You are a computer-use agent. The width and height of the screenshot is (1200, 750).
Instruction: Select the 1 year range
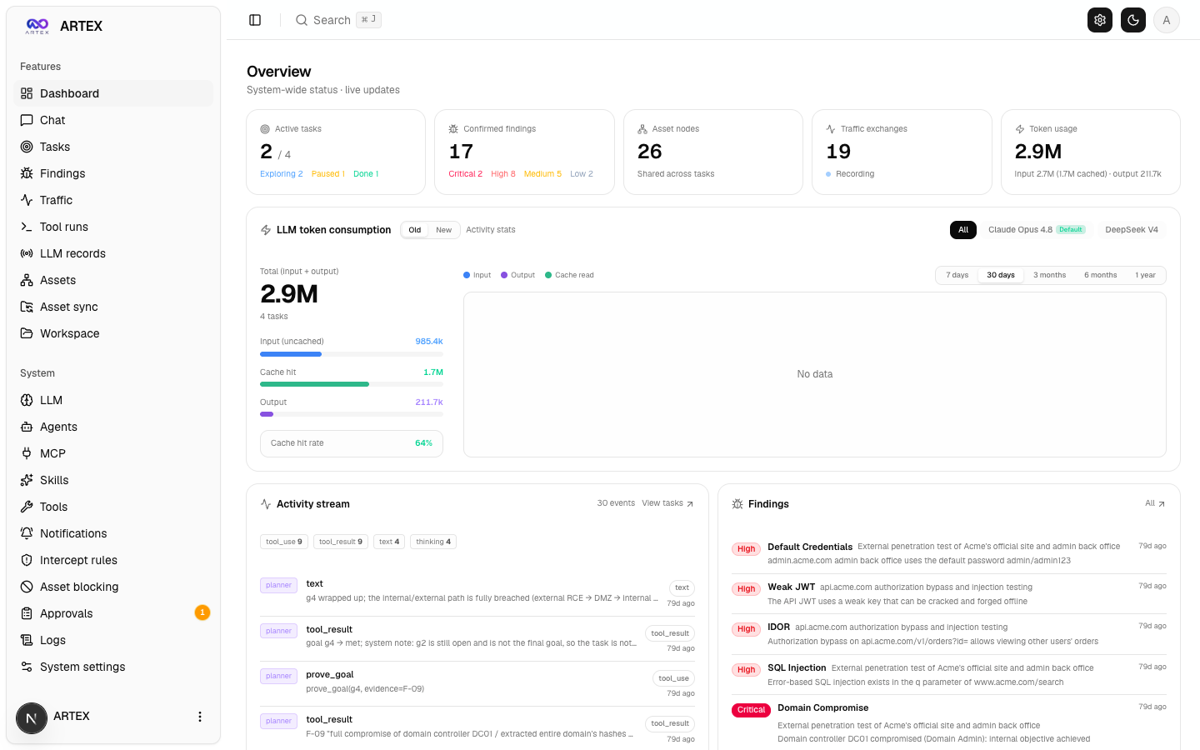click(1145, 275)
